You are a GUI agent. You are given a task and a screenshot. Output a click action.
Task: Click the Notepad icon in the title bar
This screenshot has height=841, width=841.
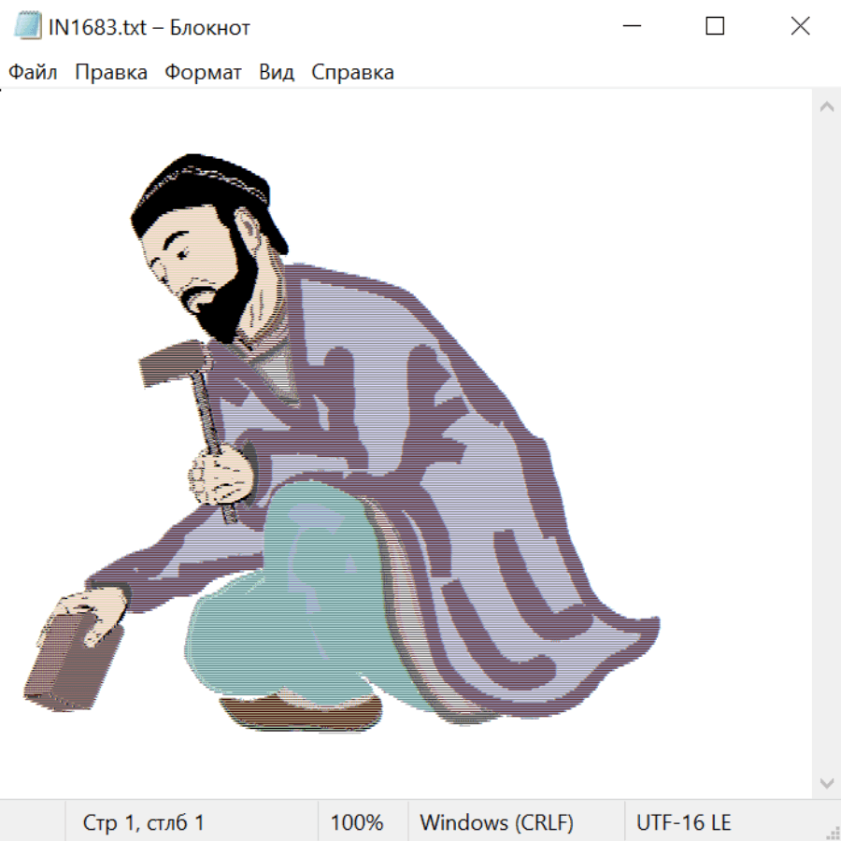(x=28, y=26)
